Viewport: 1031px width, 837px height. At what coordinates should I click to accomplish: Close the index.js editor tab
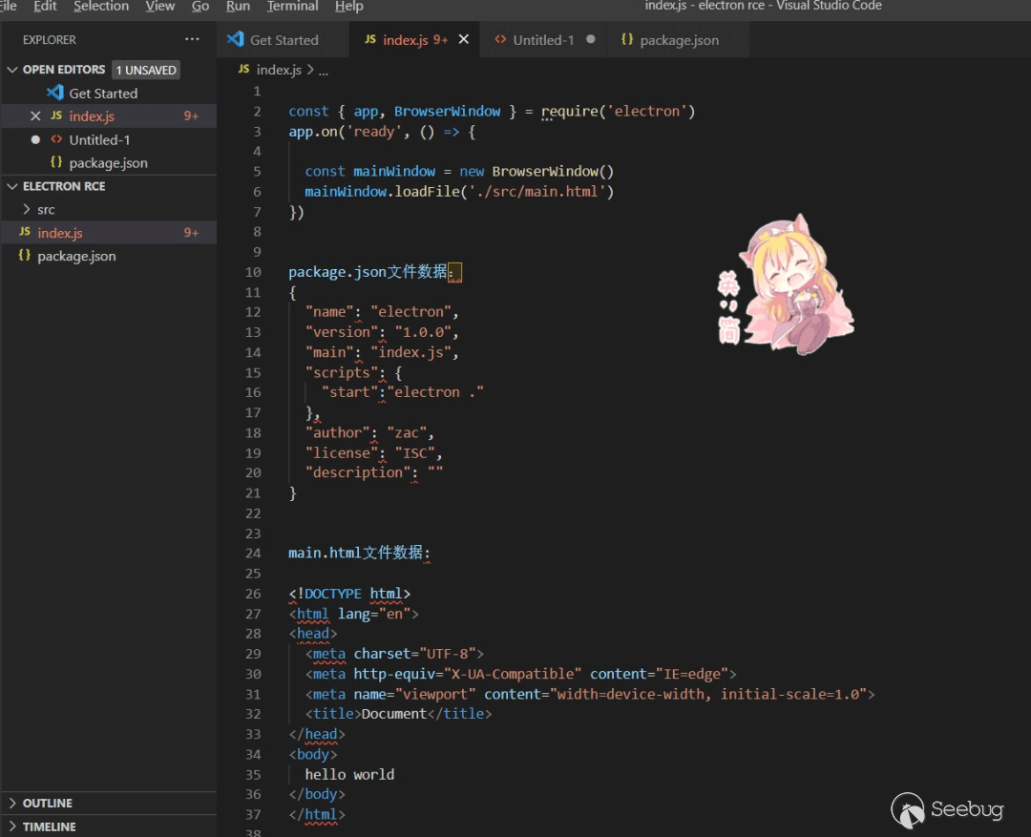(x=464, y=40)
